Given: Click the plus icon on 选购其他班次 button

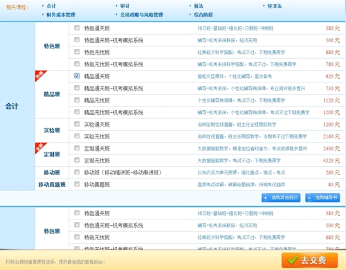Looking at the screenshot, I should coord(265,198).
